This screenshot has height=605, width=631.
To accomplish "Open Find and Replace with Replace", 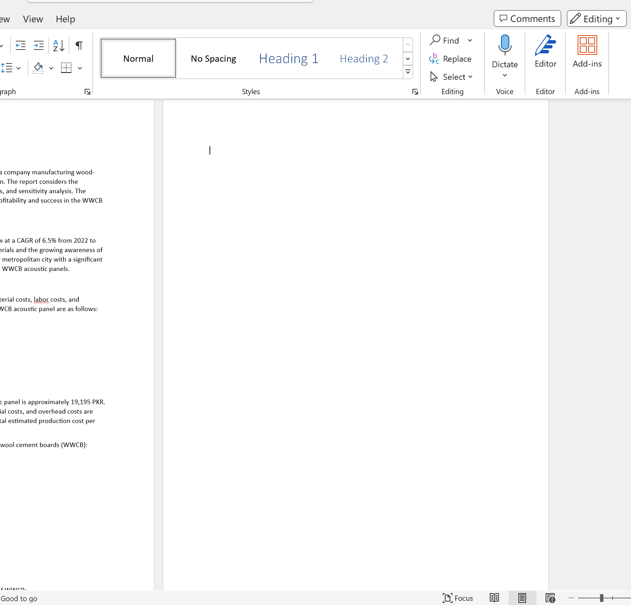I will tap(450, 59).
